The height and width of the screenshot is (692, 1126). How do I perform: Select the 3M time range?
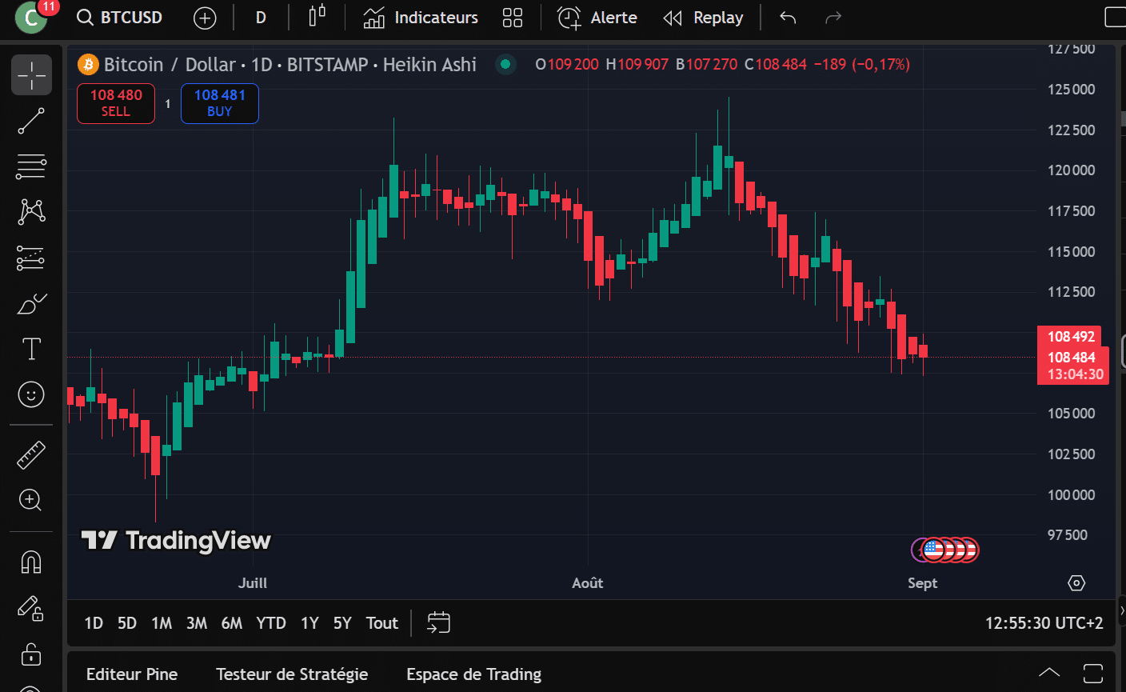coord(197,623)
